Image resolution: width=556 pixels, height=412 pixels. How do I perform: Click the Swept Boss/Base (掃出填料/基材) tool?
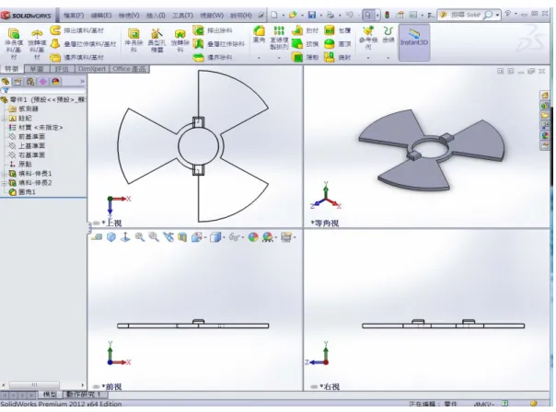[x=77, y=30]
